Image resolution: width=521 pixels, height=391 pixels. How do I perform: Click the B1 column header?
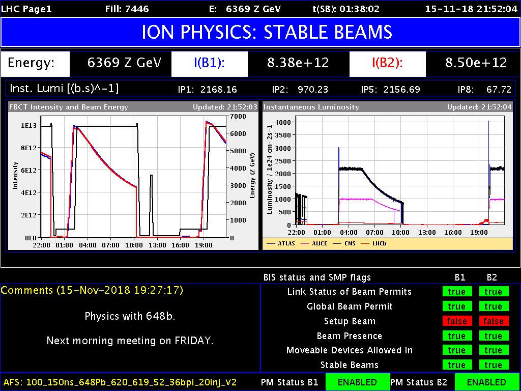(459, 277)
